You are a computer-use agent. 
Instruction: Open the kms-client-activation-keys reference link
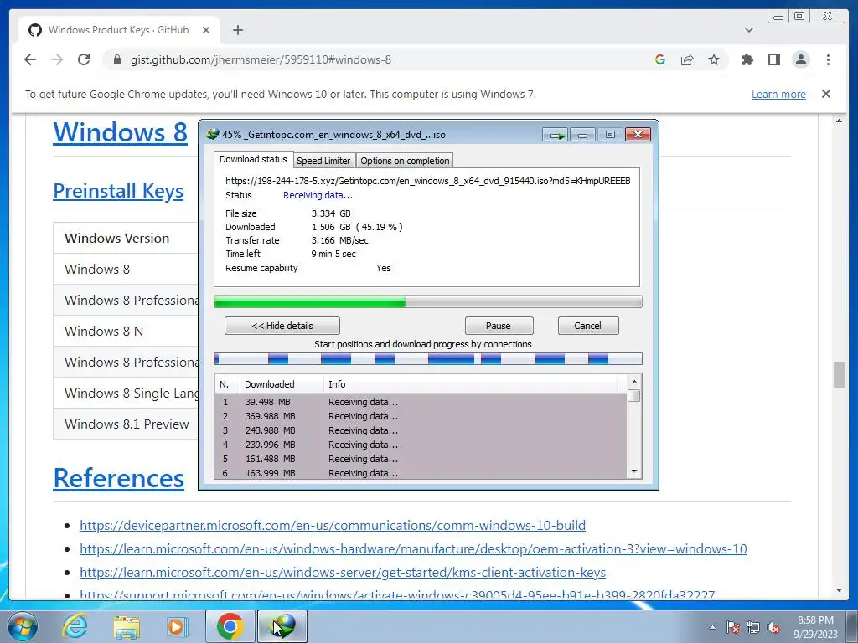(x=343, y=573)
